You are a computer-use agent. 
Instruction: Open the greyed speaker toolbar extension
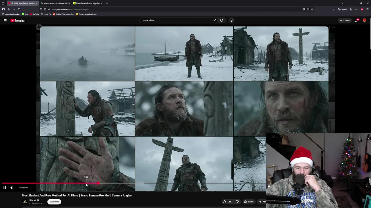(x=356, y=9)
